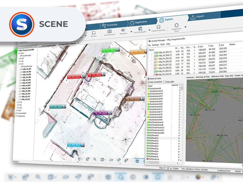Click the SCENE logo badge
The image size is (243, 182).
[22, 24]
